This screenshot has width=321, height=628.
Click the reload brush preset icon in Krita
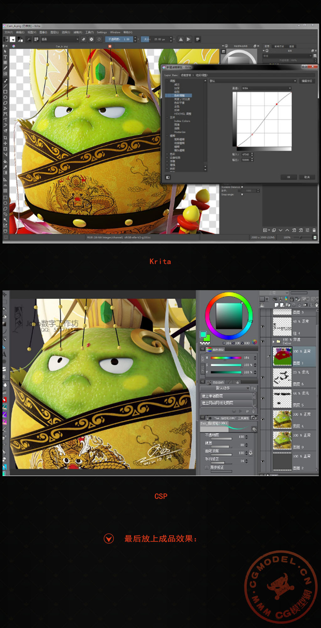(x=99, y=39)
